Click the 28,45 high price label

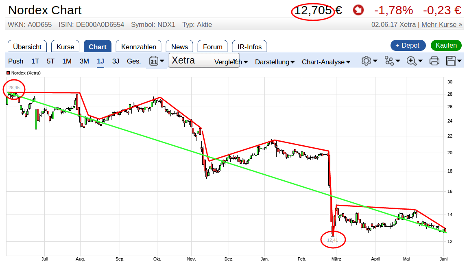tap(14, 88)
